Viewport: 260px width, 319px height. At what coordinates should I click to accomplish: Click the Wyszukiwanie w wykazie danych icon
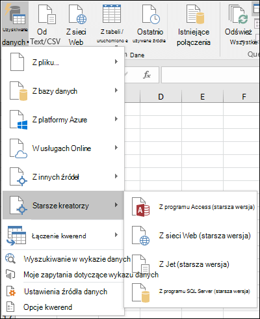[10, 258]
